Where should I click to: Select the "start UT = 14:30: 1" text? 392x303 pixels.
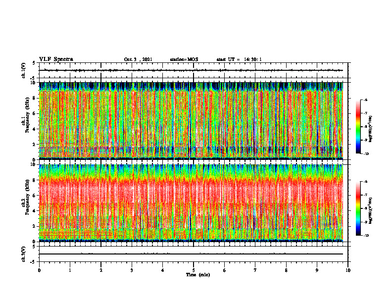(x=239, y=59)
